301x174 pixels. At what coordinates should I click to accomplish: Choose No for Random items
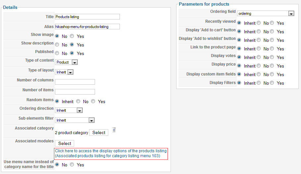(x=78, y=101)
